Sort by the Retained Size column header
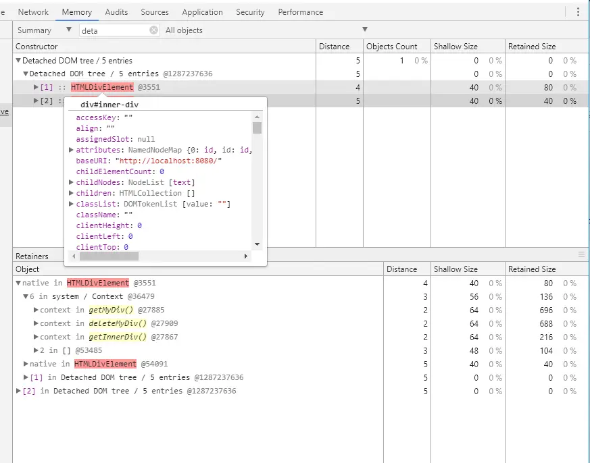The image size is (590, 463). click(532, 47)
